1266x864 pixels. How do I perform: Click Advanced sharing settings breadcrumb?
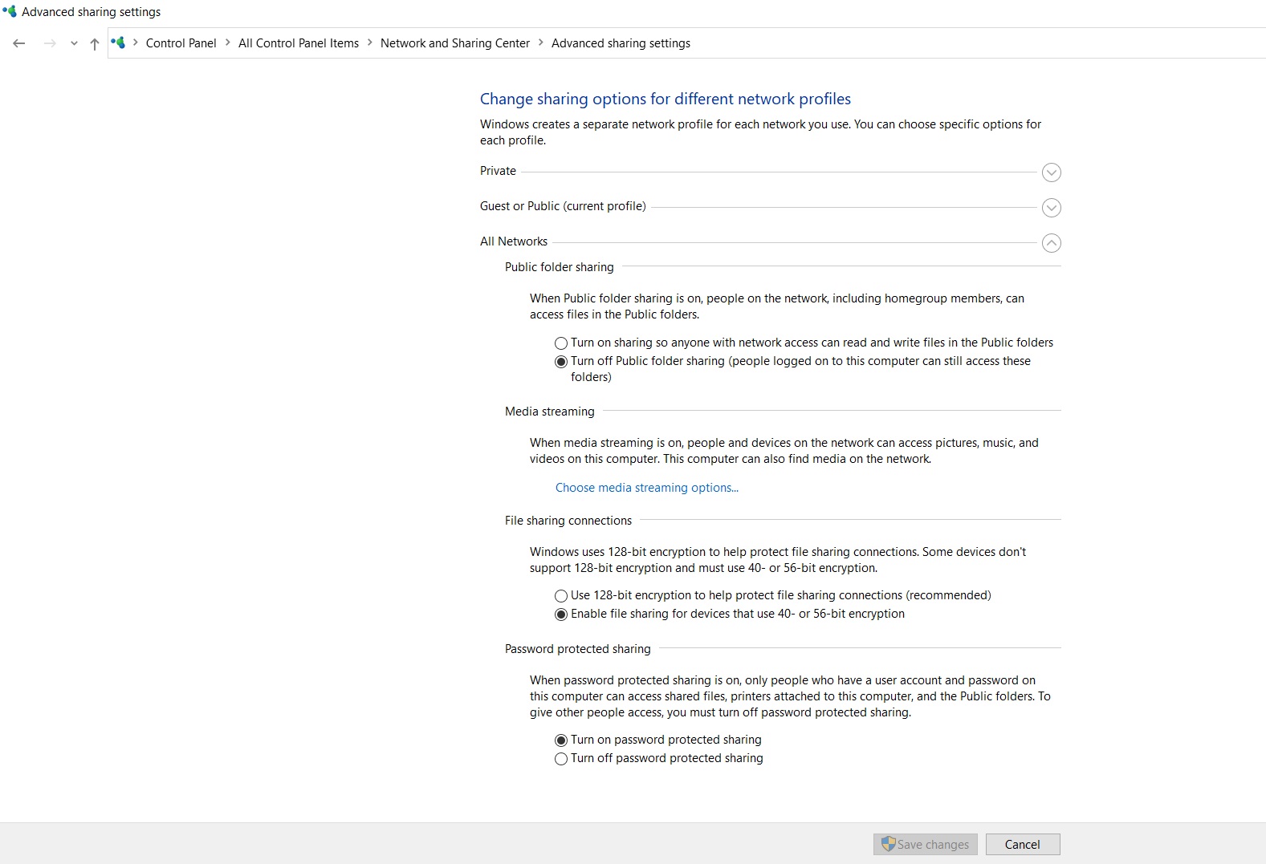pyautogui.click(x=621, y=43)
